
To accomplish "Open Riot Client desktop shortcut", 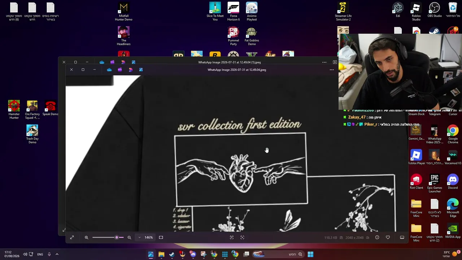I will [416, 182].
